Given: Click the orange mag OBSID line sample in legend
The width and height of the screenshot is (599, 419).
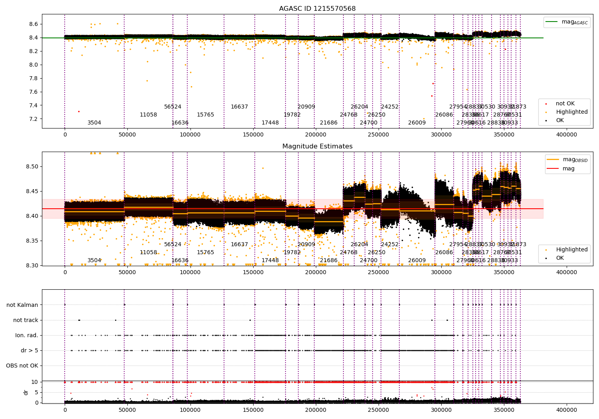Looking at the screenshot, I should point(553,159).
